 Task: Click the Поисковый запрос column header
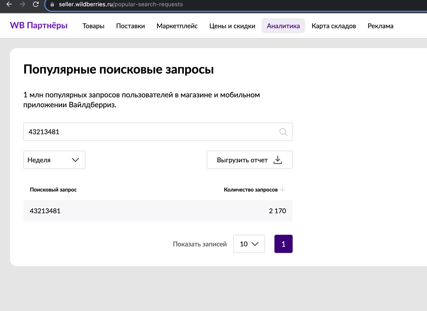click(x=53, y=190)
